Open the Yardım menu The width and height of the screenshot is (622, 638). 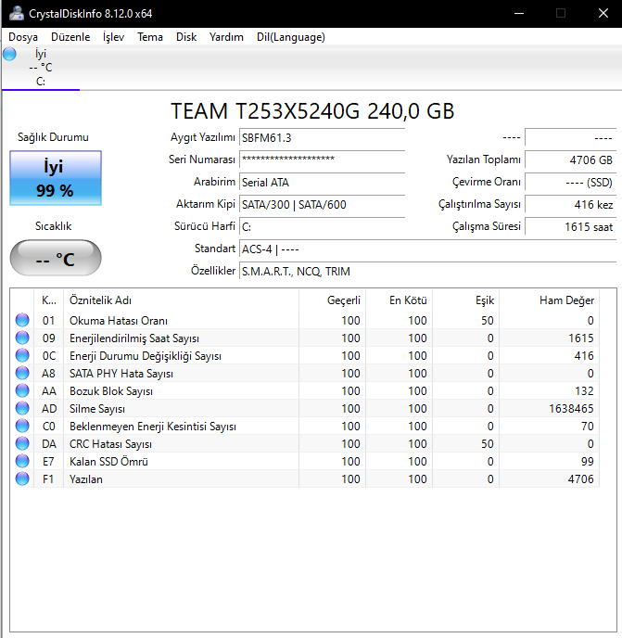(x=226, y=37)
